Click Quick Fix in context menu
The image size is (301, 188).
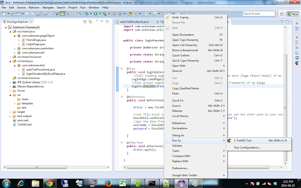click(196, 101)
